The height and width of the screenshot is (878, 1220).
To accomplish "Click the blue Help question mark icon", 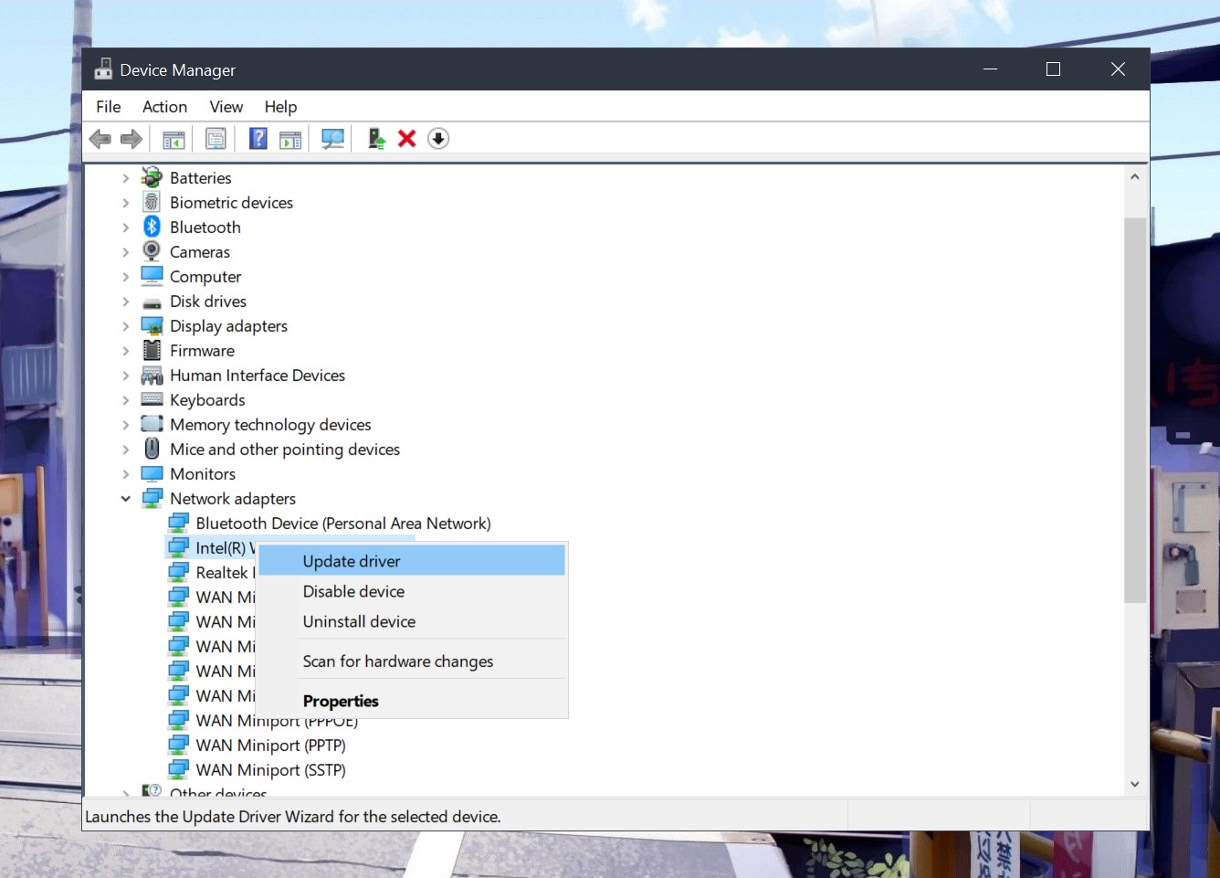I will tap(258, 139).
